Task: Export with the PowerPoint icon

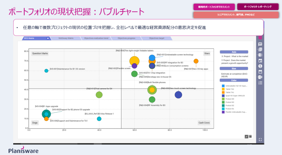Action: click(x=261, y=77)
